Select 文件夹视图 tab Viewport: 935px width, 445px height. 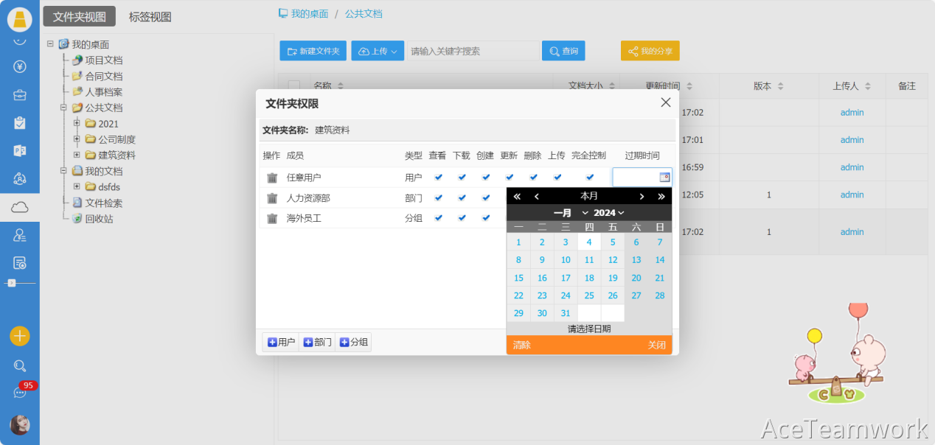point(79,17)
